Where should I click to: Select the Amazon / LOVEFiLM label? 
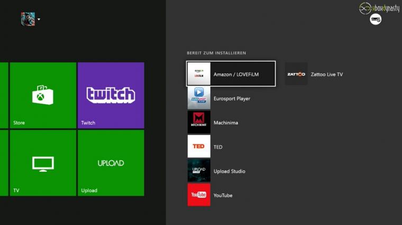coord(236,74)
